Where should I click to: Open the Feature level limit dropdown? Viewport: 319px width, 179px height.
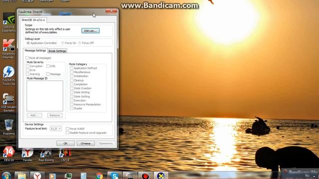[x=55, y=128]
